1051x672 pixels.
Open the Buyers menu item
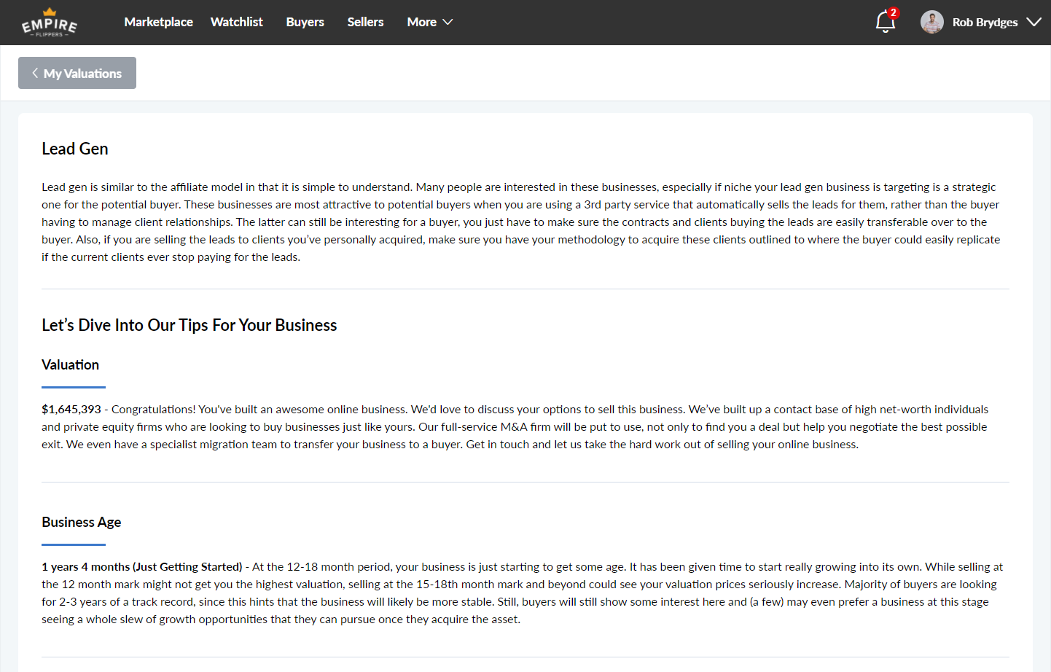pos(305,22)
